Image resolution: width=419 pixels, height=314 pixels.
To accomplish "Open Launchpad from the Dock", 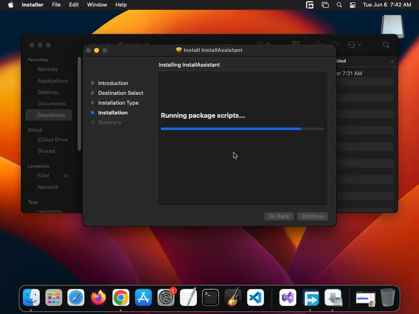I will 54,298.
